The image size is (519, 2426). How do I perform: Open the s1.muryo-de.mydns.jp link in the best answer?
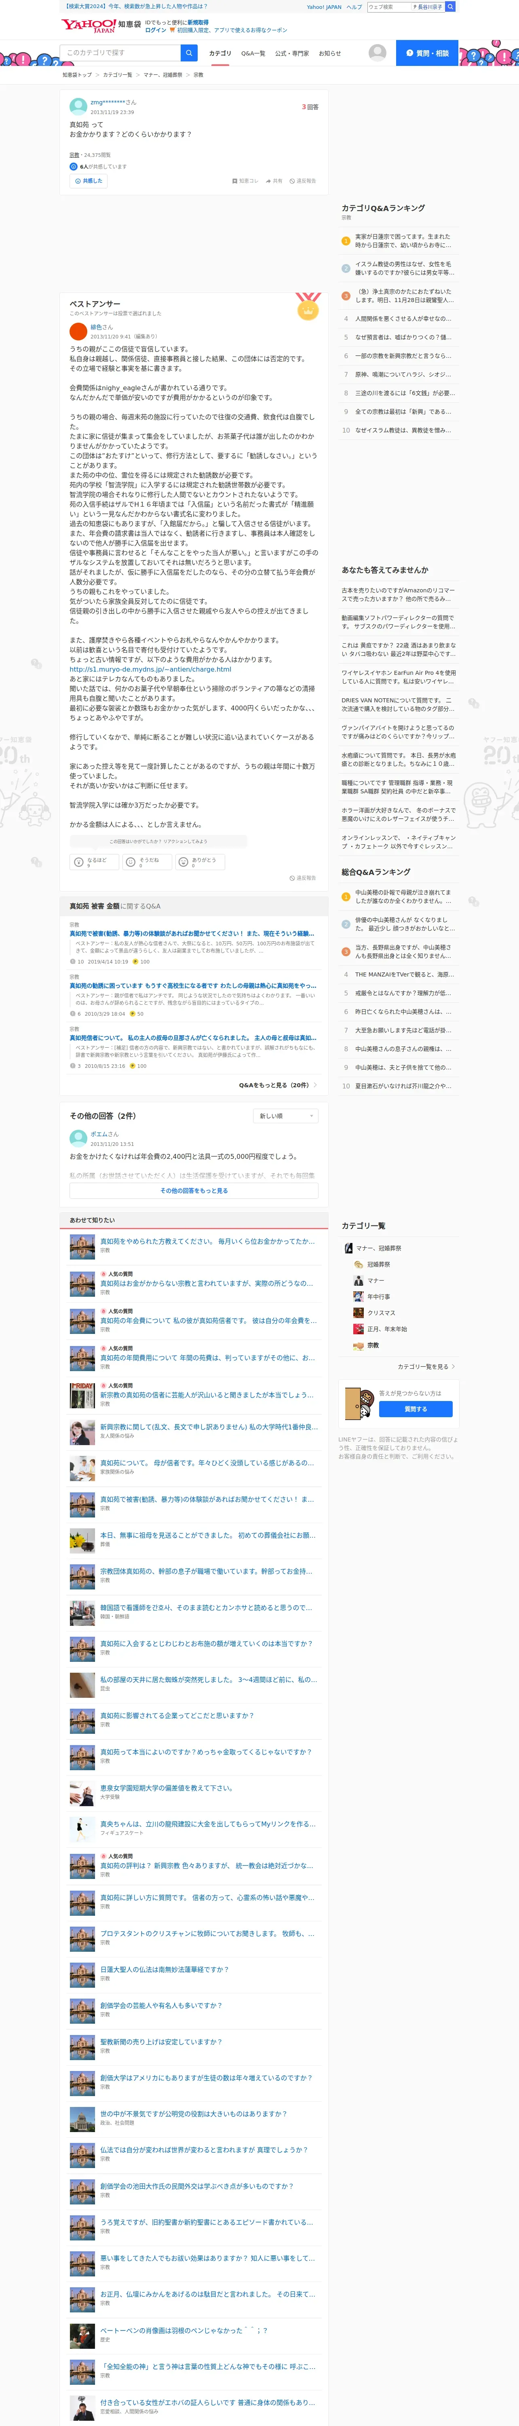tap(150, 670)
